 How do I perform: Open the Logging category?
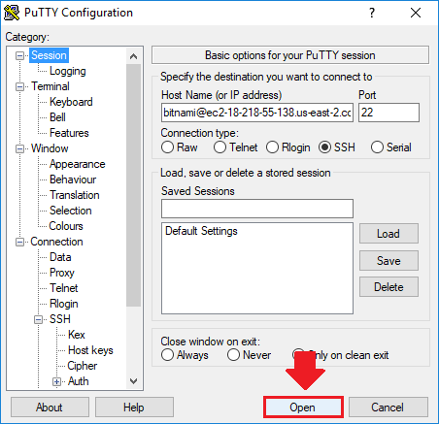coord(68,71)
